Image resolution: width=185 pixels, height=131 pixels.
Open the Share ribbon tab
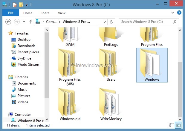point(45,13)
